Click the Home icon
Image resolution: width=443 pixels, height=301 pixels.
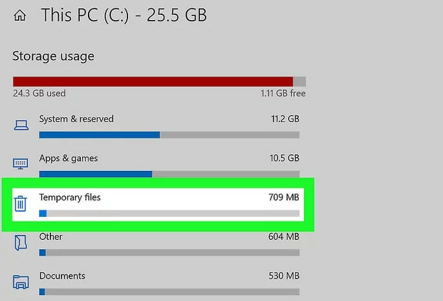click(x=20, y=16)
